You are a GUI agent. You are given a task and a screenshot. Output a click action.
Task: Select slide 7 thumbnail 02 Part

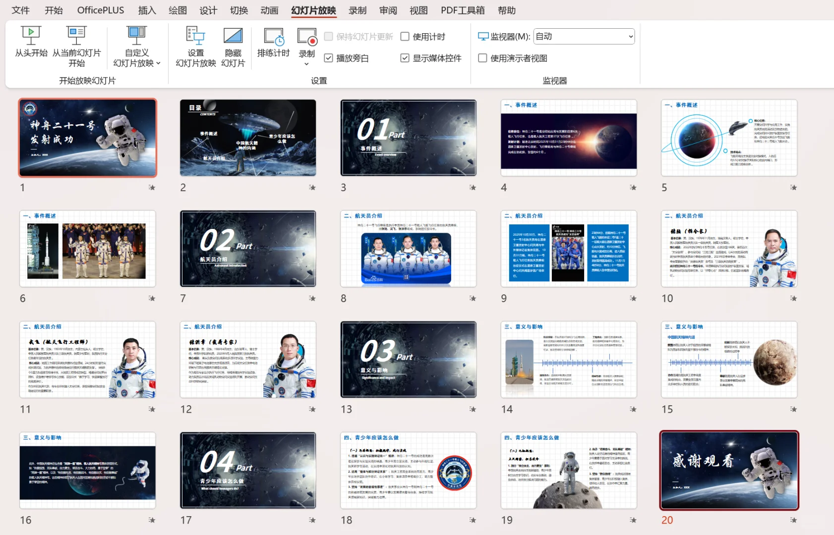click(248, 249)
